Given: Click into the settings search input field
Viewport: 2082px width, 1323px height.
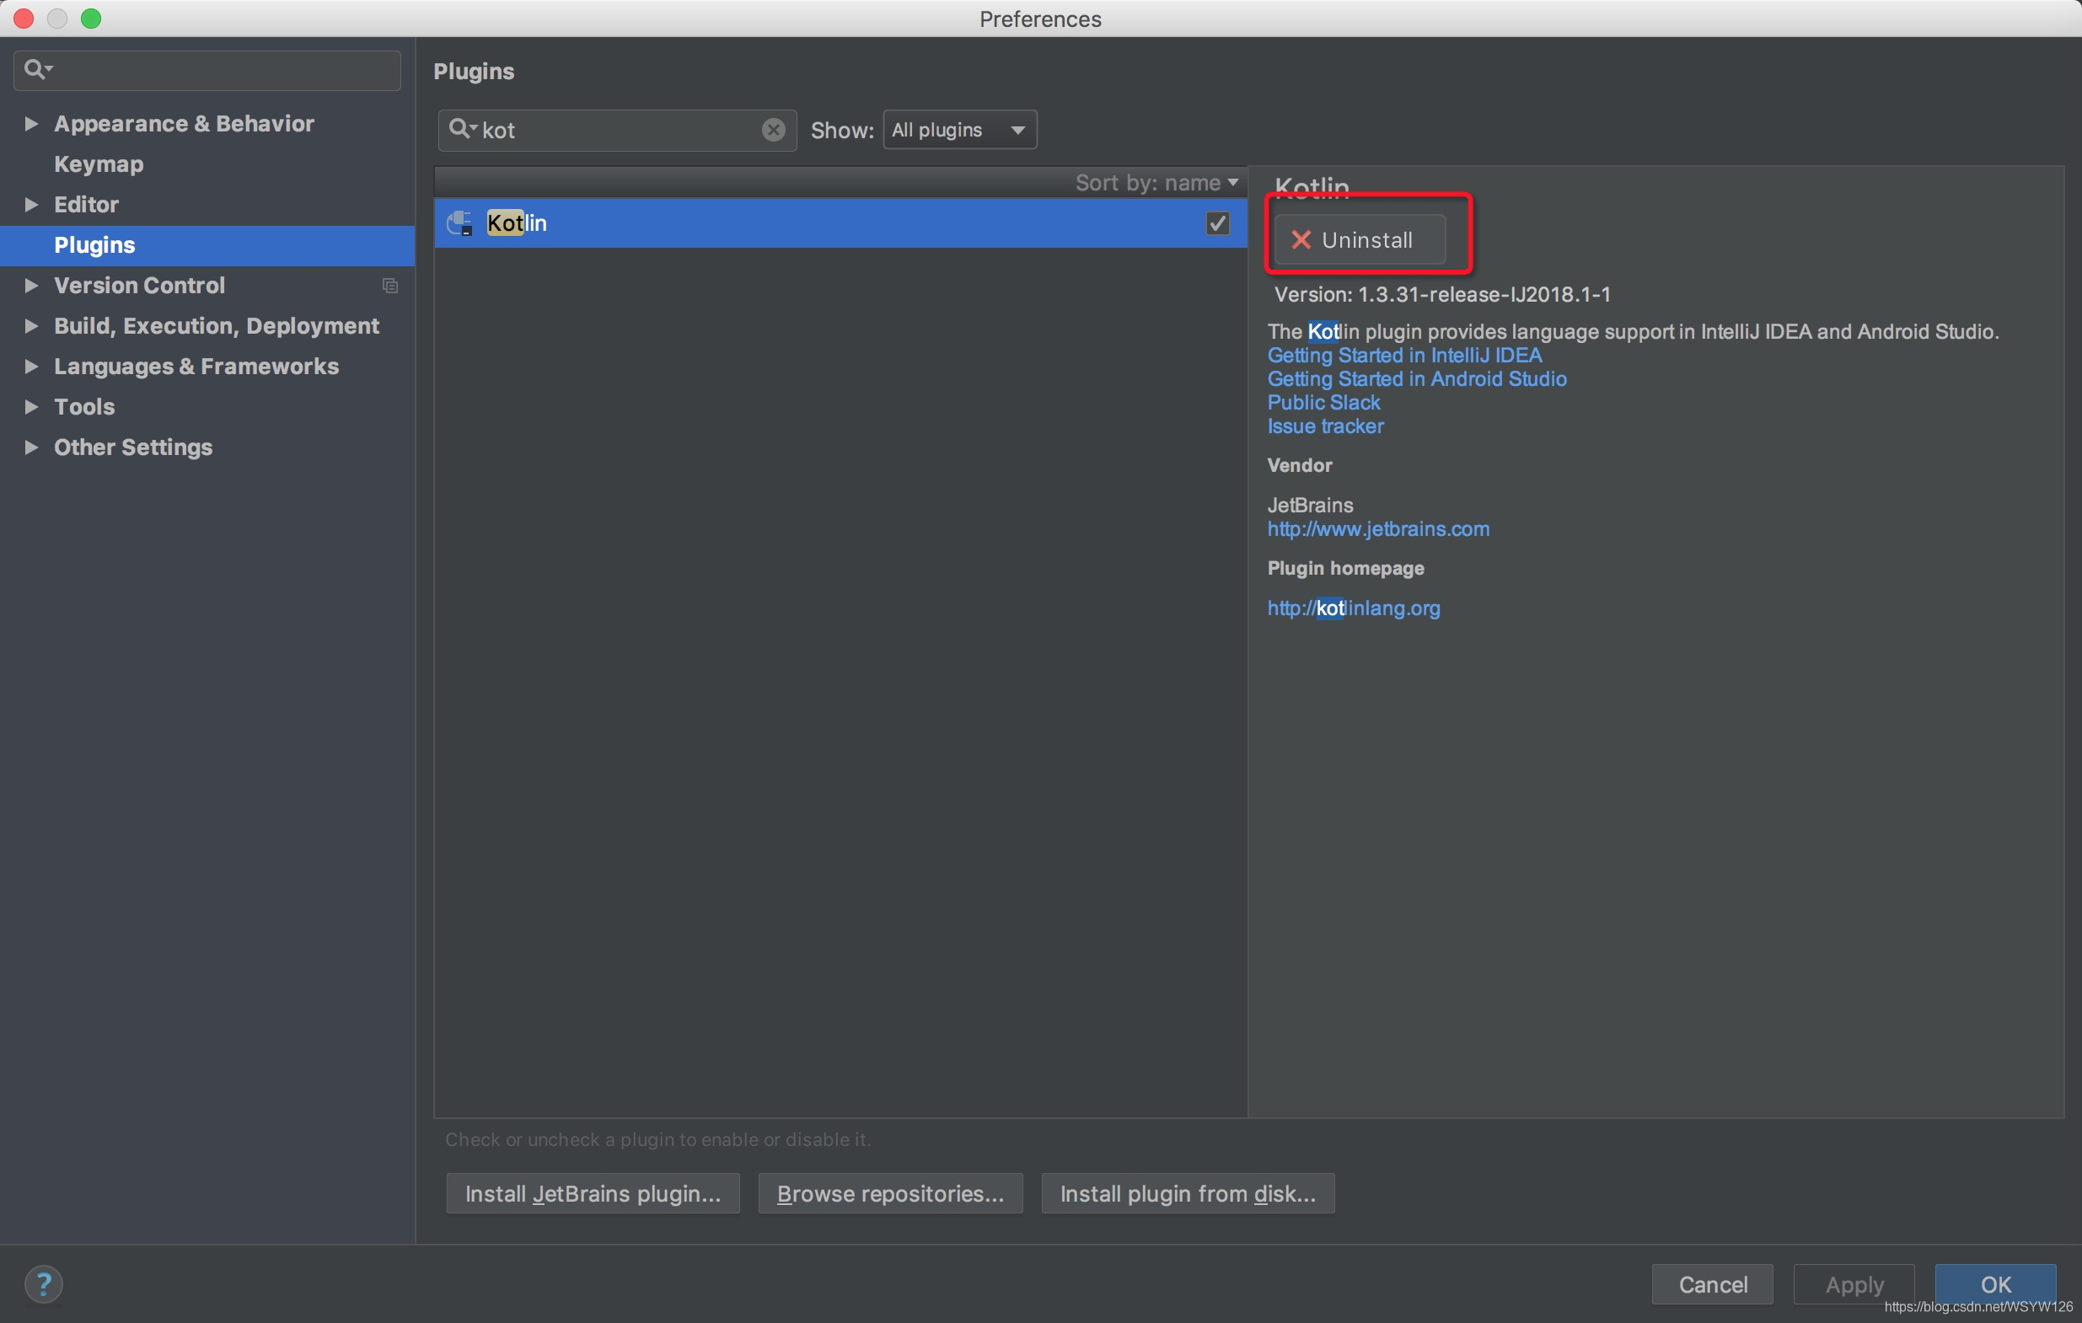Looking at the screenshot, I should [225, 69].
